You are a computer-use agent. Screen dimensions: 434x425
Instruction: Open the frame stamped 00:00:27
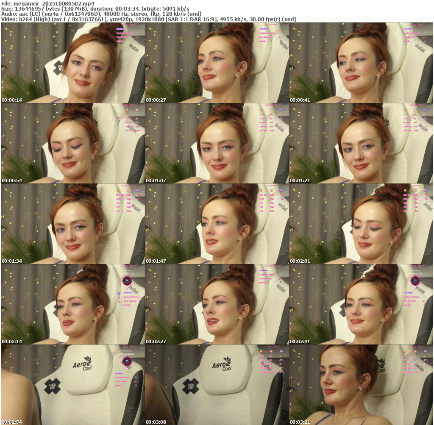(217, 63)
